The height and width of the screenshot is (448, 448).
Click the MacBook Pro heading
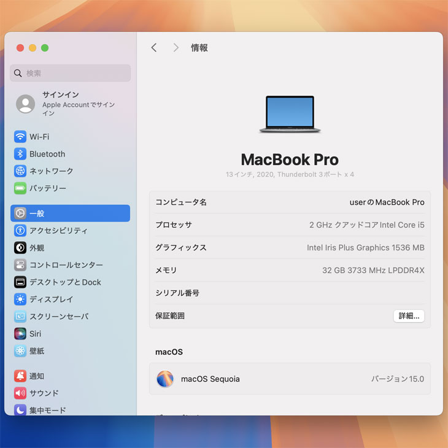[x=290, y=160]
